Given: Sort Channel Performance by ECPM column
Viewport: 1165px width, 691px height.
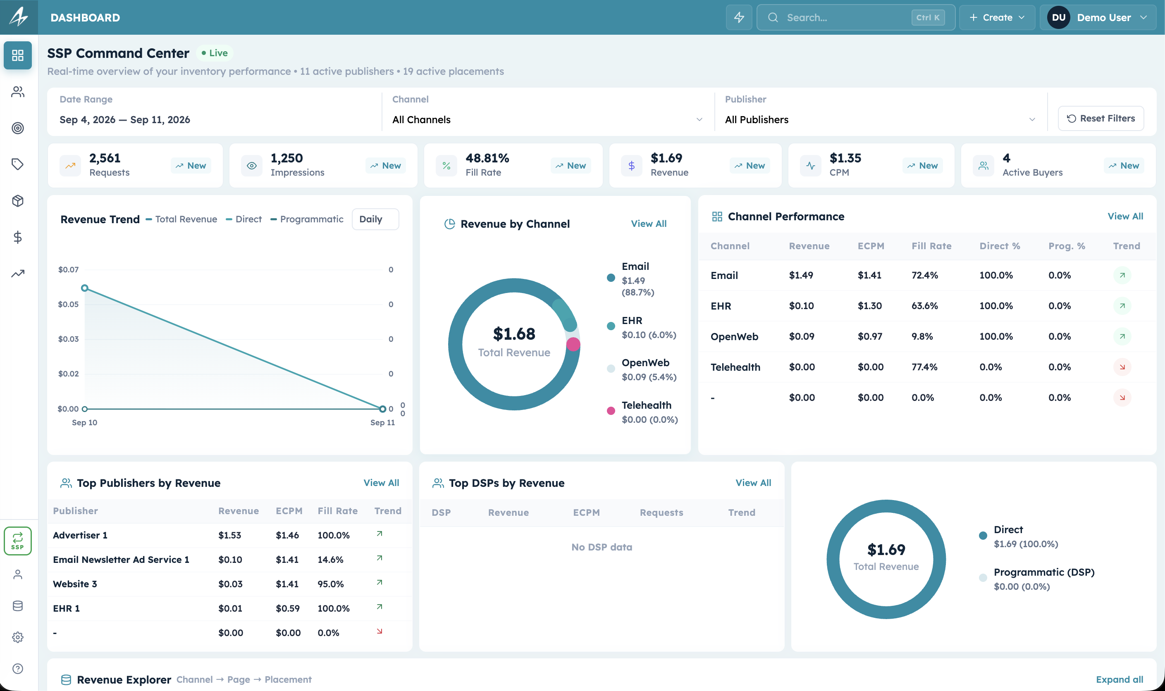Looking at the screenshot, I should tap(871, 246).
